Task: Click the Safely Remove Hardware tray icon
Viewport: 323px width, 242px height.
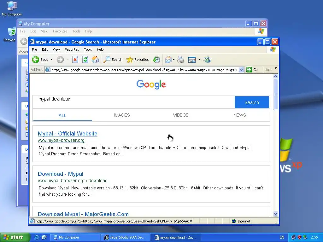Action: point(305,238)
